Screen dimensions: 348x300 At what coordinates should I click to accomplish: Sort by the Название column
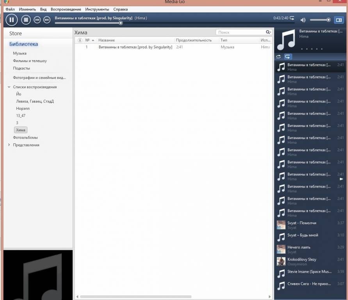[x=107, y=40]
